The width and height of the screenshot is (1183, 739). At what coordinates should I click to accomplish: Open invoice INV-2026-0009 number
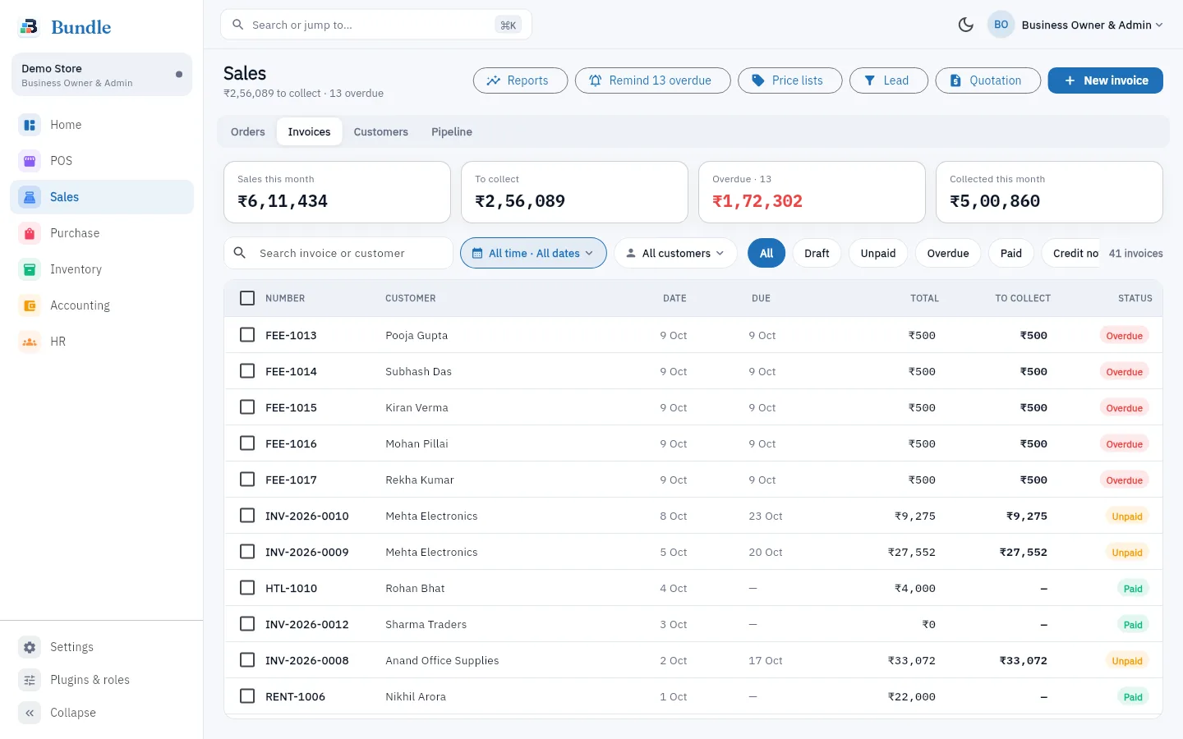[x=307, y=552]
